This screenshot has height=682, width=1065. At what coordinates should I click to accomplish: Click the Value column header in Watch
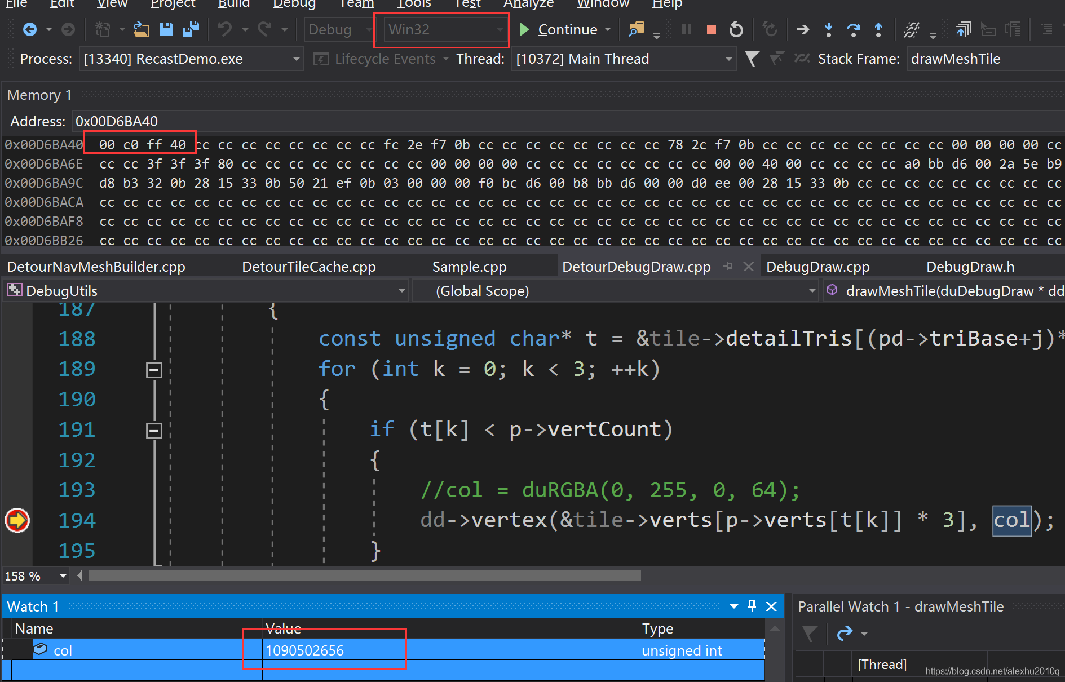click(284, 628)
